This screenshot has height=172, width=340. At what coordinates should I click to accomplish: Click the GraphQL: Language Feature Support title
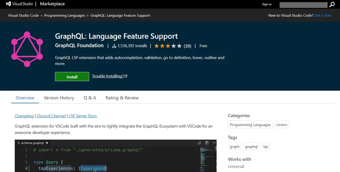click(116, 36)
